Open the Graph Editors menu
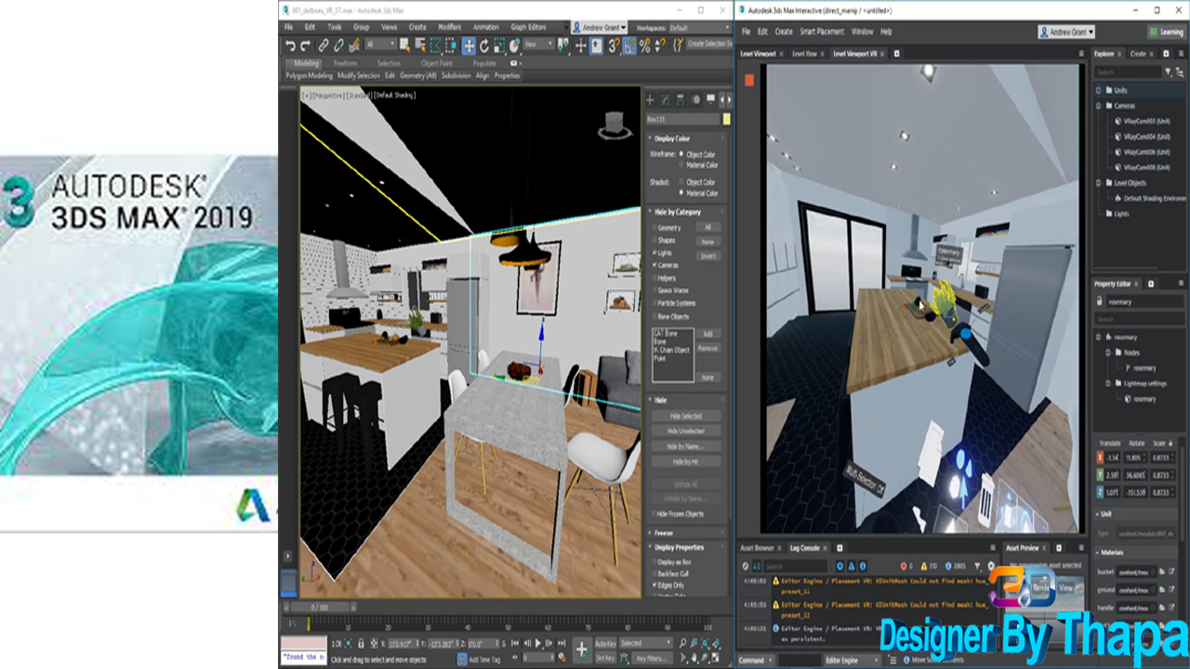The width and height of the screenshot is (1190, 669). 529,28
